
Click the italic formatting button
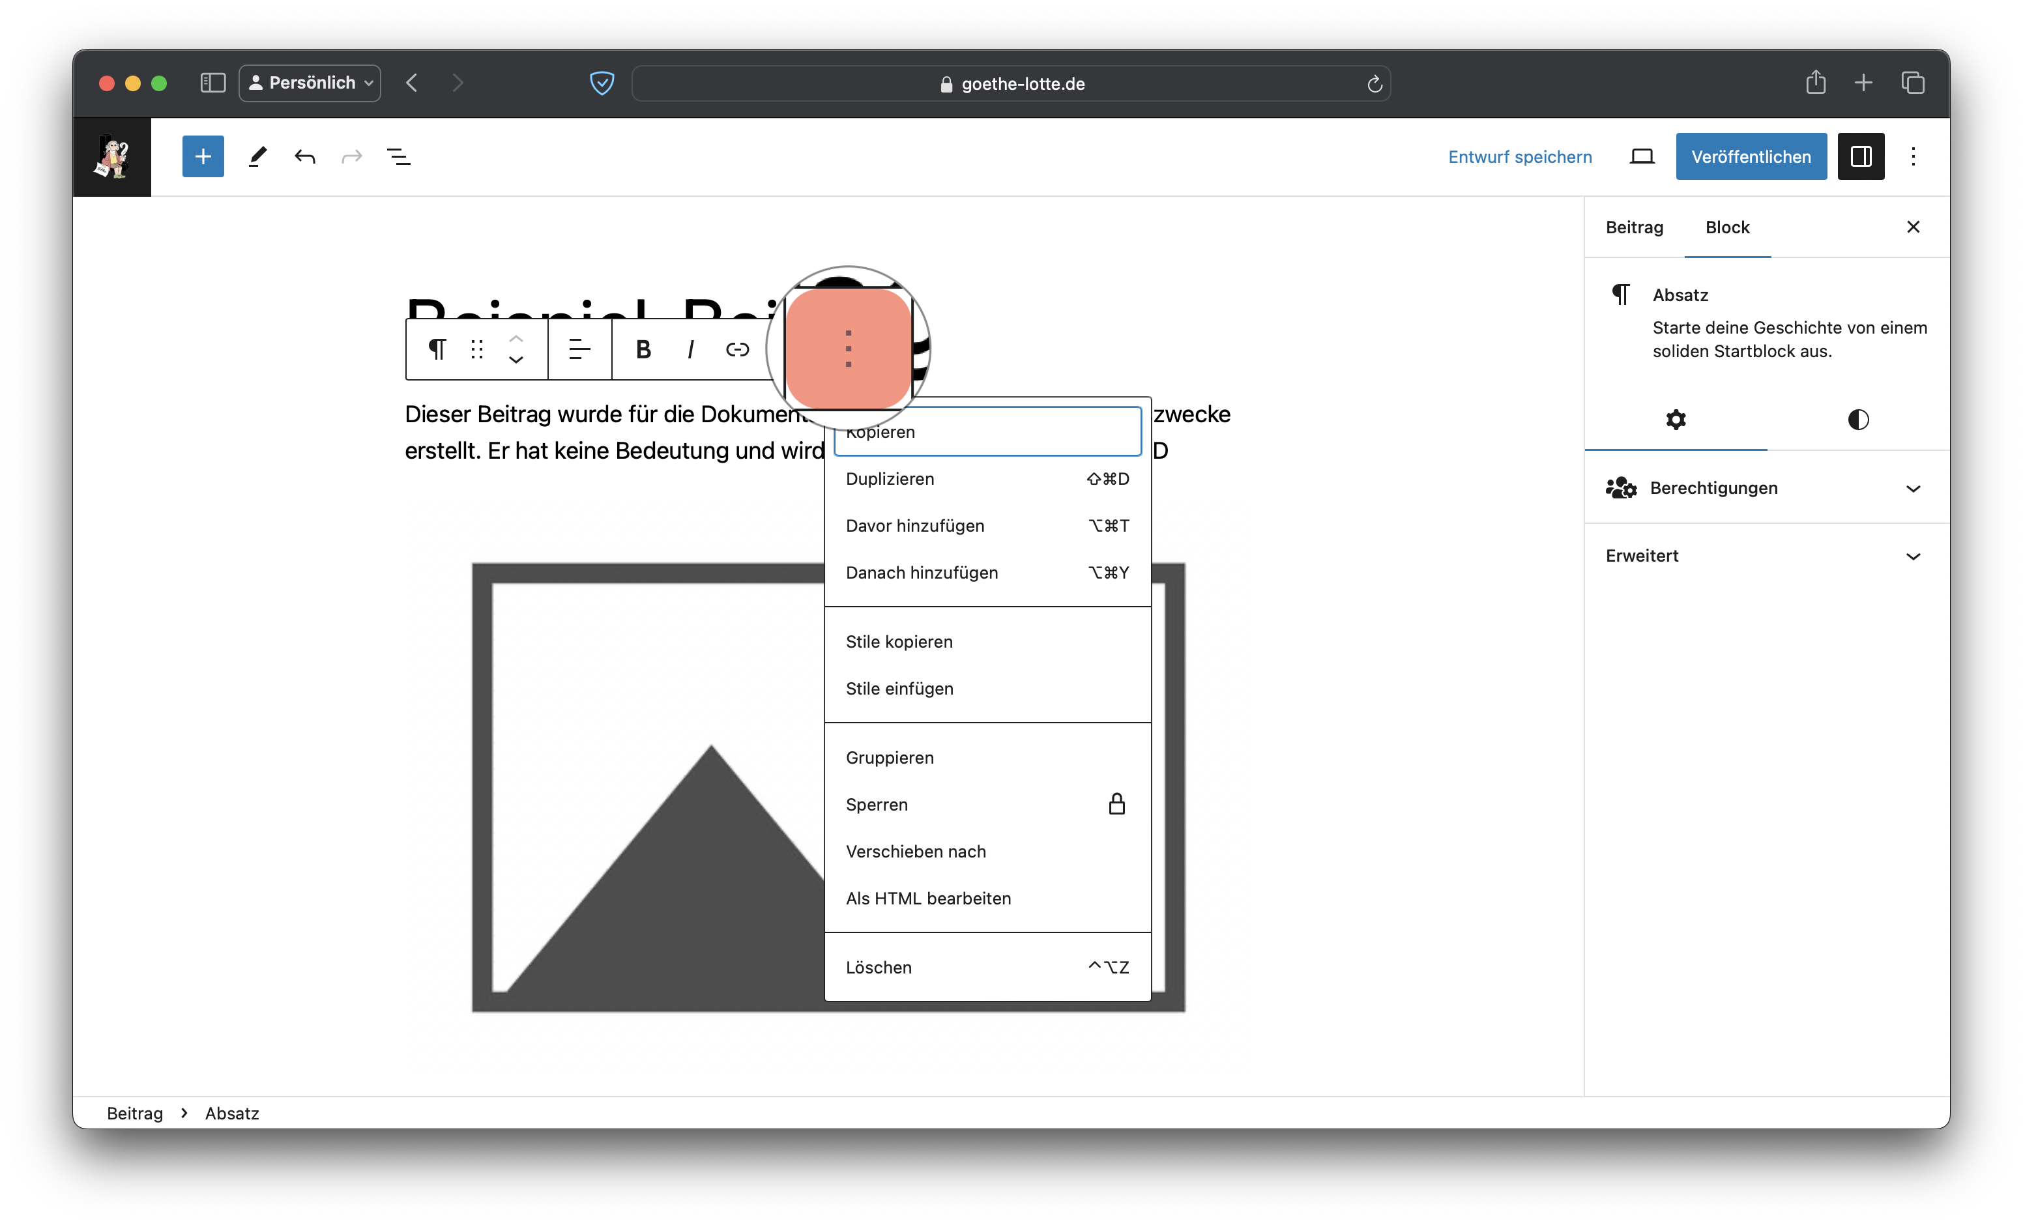pyautogui.click(x=690, y=350)
